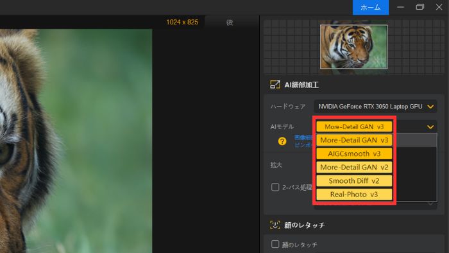Click the ハードウェア label
Image resolution: width=449 pixels, height=253 pixels.
tap(288, 107)
